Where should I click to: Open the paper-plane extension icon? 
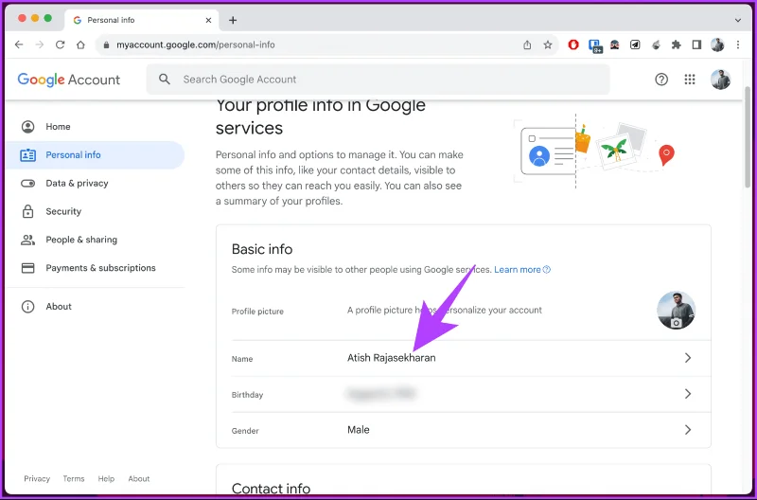635,45
